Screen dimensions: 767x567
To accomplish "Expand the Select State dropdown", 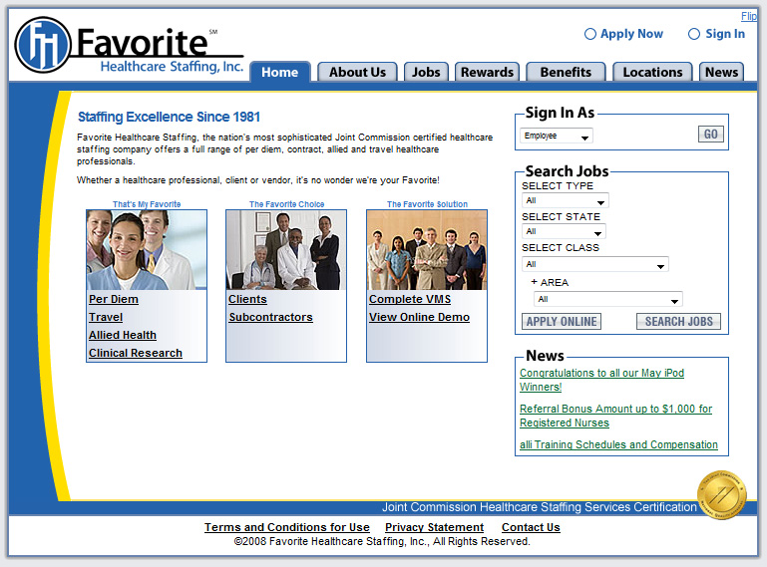I will pyautogui.click(x=564, y=231).
